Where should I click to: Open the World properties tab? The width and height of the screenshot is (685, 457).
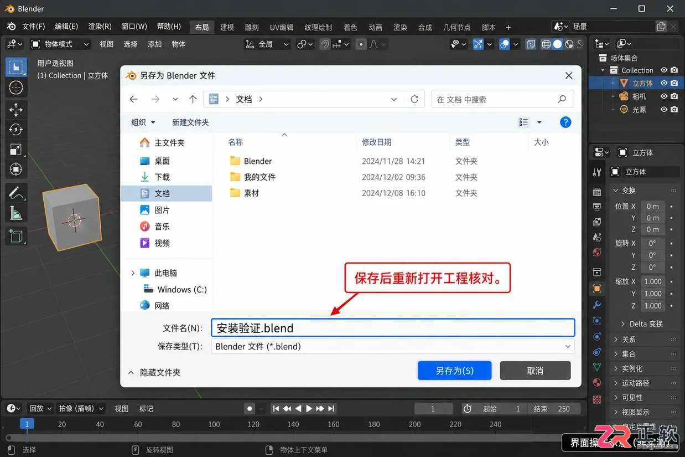click(596, 252)
